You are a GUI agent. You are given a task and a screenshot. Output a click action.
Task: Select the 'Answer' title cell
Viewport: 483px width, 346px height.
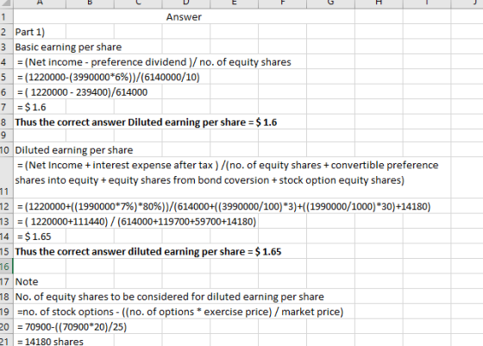tap(184, 16)
